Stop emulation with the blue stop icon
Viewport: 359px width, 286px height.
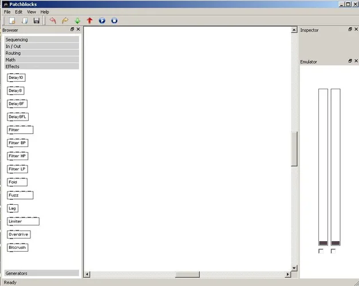[115, 21]
